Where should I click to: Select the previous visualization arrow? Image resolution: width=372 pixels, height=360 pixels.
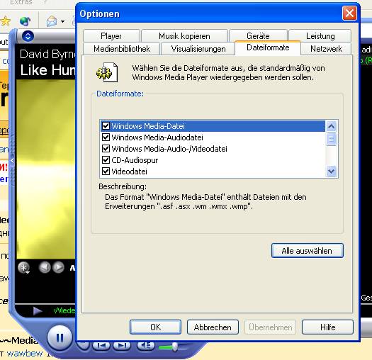pos(45,267)
